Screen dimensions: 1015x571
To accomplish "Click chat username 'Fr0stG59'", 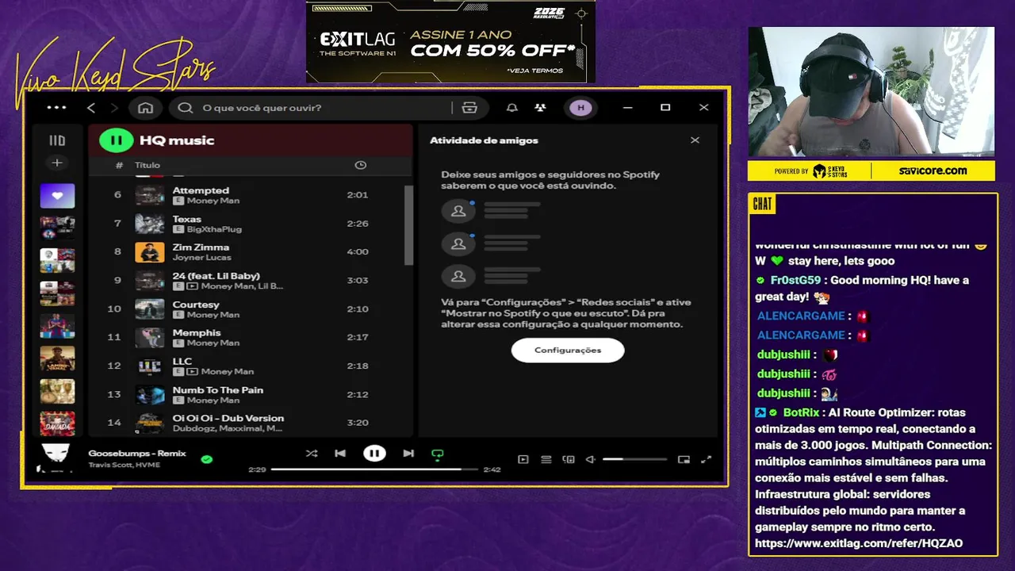I will (797, 280).
